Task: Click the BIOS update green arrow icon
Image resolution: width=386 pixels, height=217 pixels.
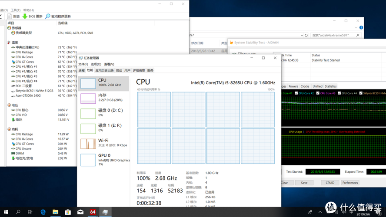Action: coord(25,16)
